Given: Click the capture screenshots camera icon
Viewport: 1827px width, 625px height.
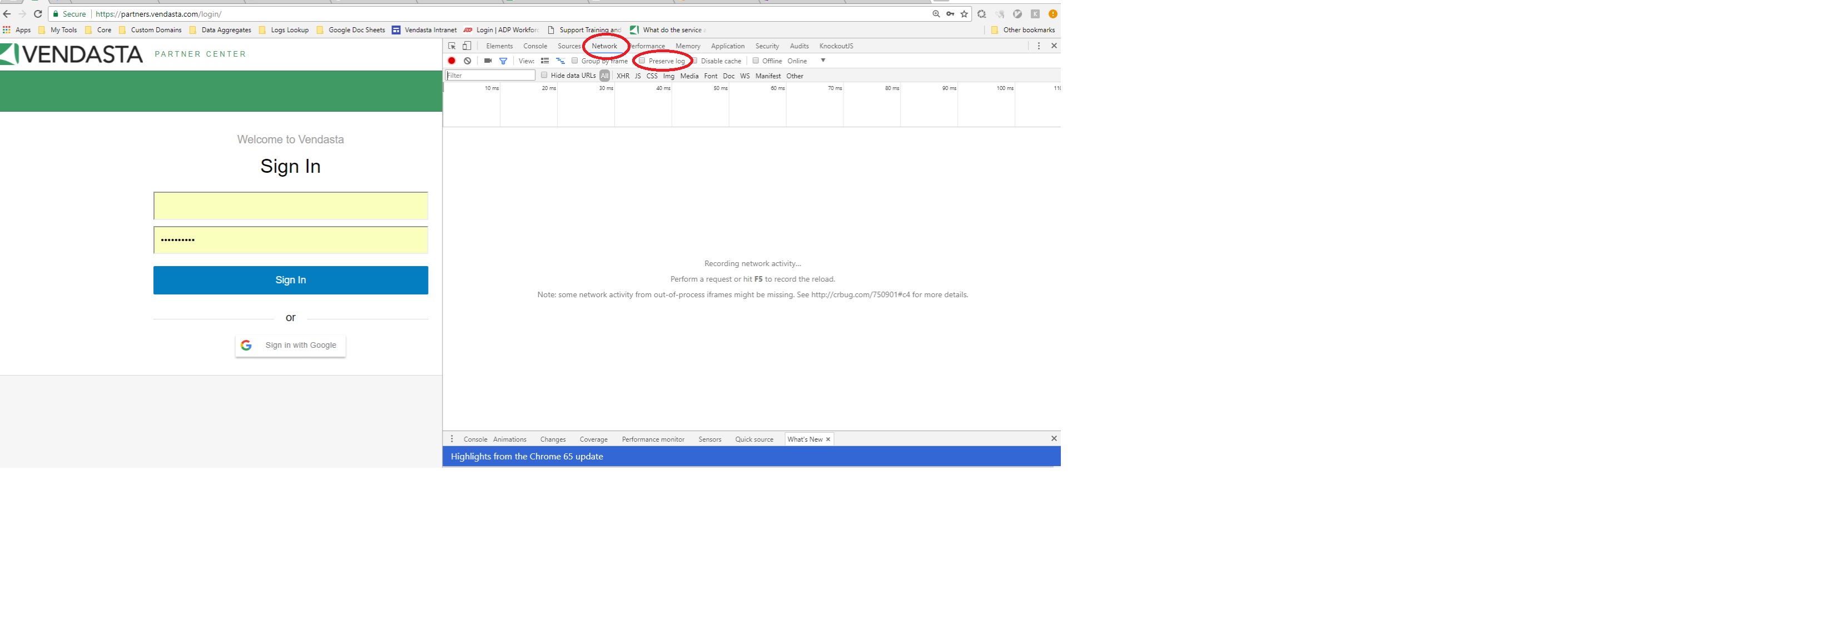Looking at the screenshot, I should [x=488, y=61].
